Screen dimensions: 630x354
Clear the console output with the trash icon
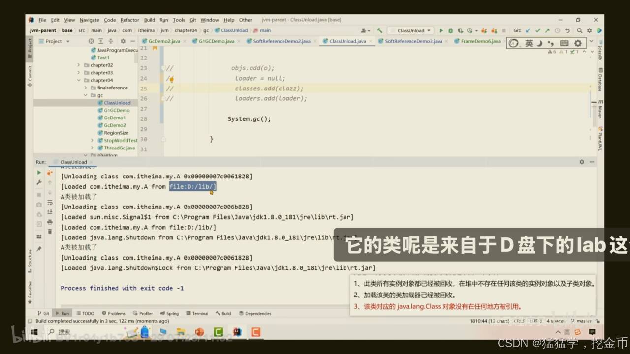coord(50,231)
